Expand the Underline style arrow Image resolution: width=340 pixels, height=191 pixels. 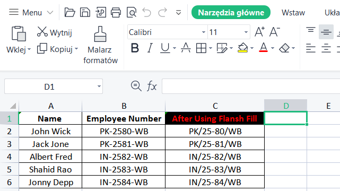click(175, 48)
